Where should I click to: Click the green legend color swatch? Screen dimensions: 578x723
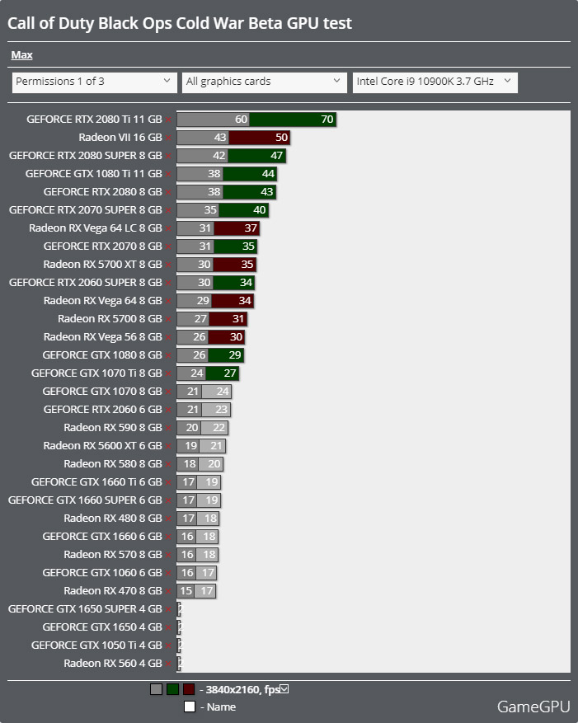(x=172, y=689)
